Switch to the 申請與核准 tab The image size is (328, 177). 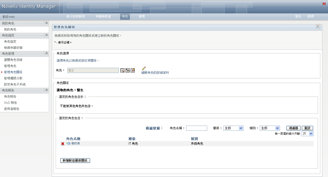pos(103,16)
